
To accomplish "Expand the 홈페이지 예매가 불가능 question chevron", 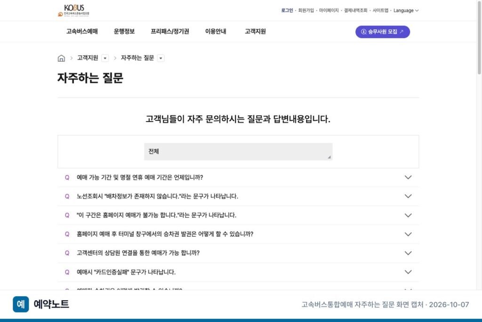I will click(x=408, y=215).
